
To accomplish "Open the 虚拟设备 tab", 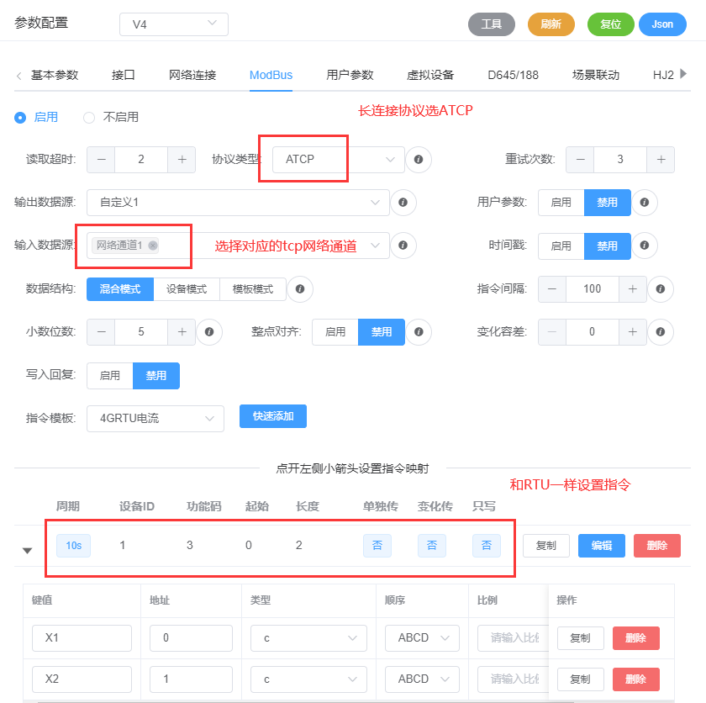I will click(430, 75).
